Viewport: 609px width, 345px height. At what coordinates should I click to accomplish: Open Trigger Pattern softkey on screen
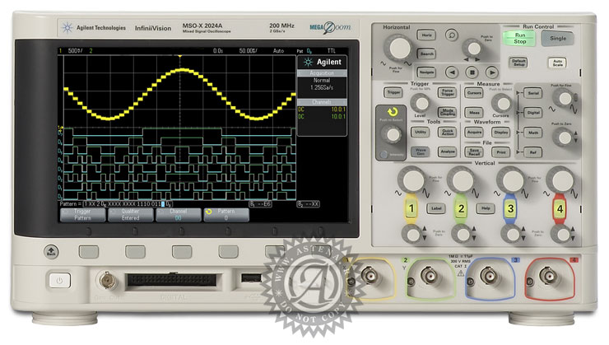[82, 215]
